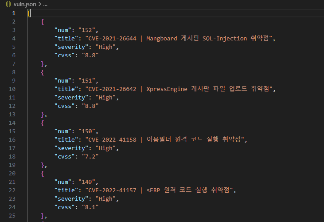Click the breadcrumb chevron separator

coord(40,4)
